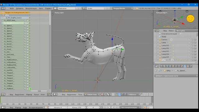
Task: Open the Поиск menu in outliner
Action: (x=171, y=31)
